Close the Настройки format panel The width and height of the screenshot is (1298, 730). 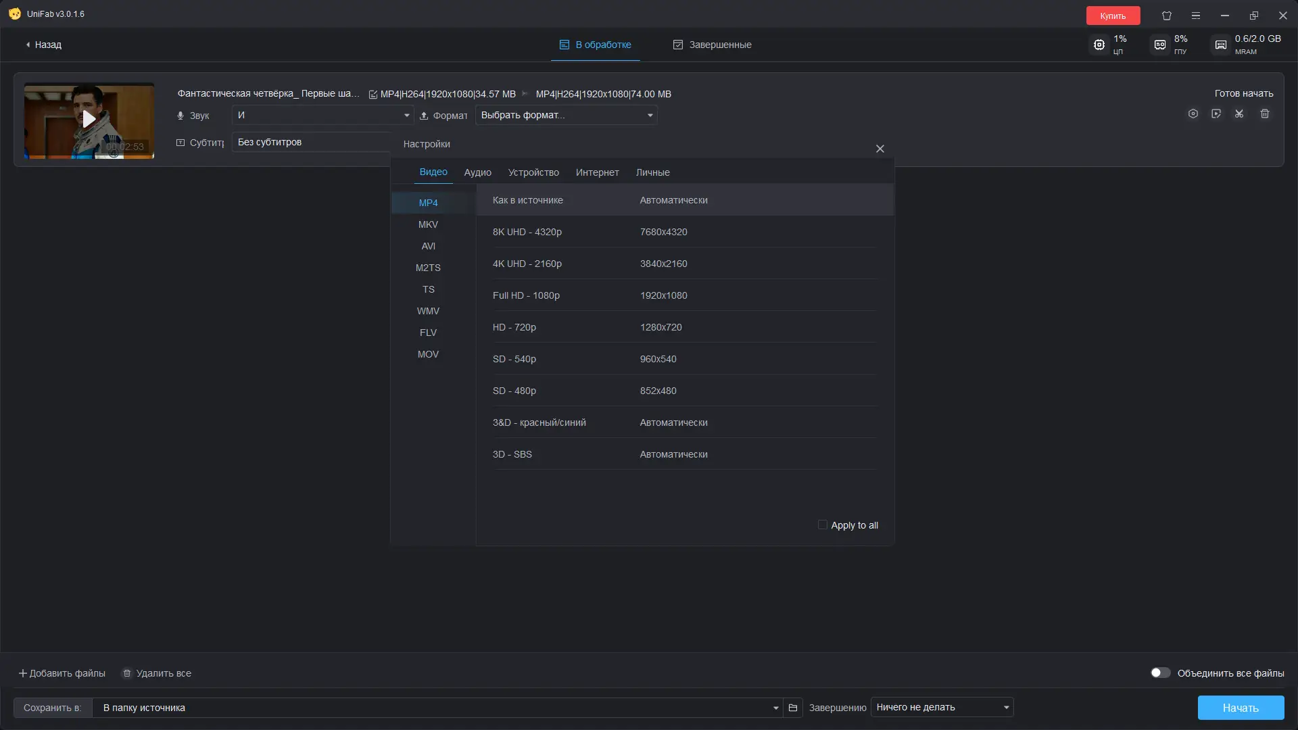click(x=880, y=149)
